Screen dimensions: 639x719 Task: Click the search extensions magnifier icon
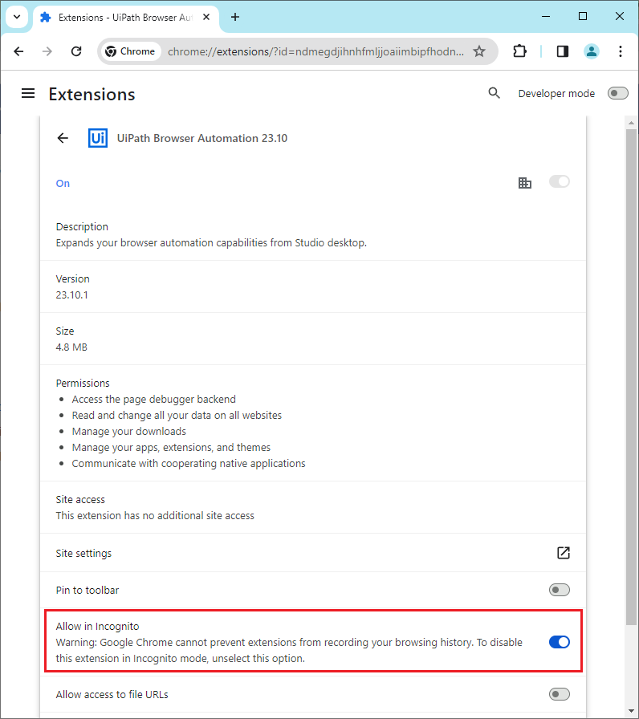pos(495,93)
